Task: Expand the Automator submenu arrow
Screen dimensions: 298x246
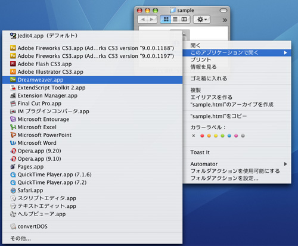Action: (x=285, y=164)
